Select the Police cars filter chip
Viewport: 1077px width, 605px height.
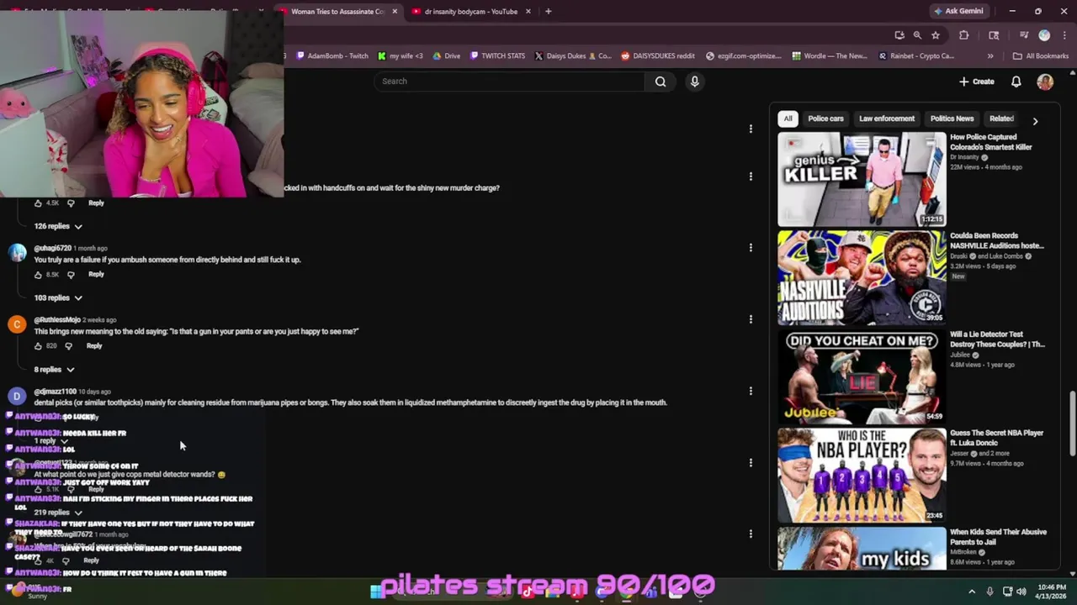pyautogui.click(x=825, y=118)
